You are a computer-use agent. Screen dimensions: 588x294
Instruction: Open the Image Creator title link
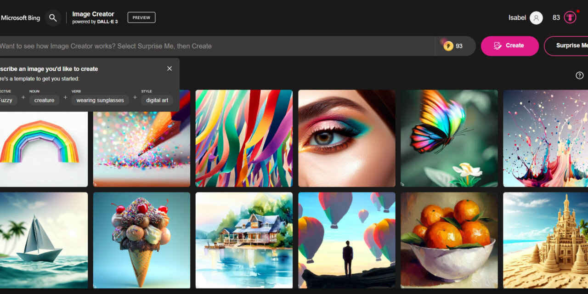(93, 14)
